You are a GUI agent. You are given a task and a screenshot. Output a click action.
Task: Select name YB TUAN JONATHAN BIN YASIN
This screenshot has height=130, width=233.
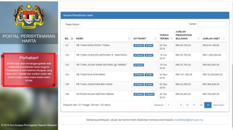tap(94, 84)
